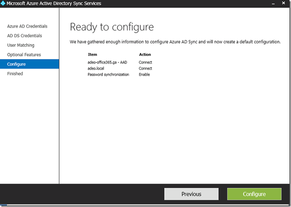
Task: Select the User Matching step
Action: click(21, 45)
